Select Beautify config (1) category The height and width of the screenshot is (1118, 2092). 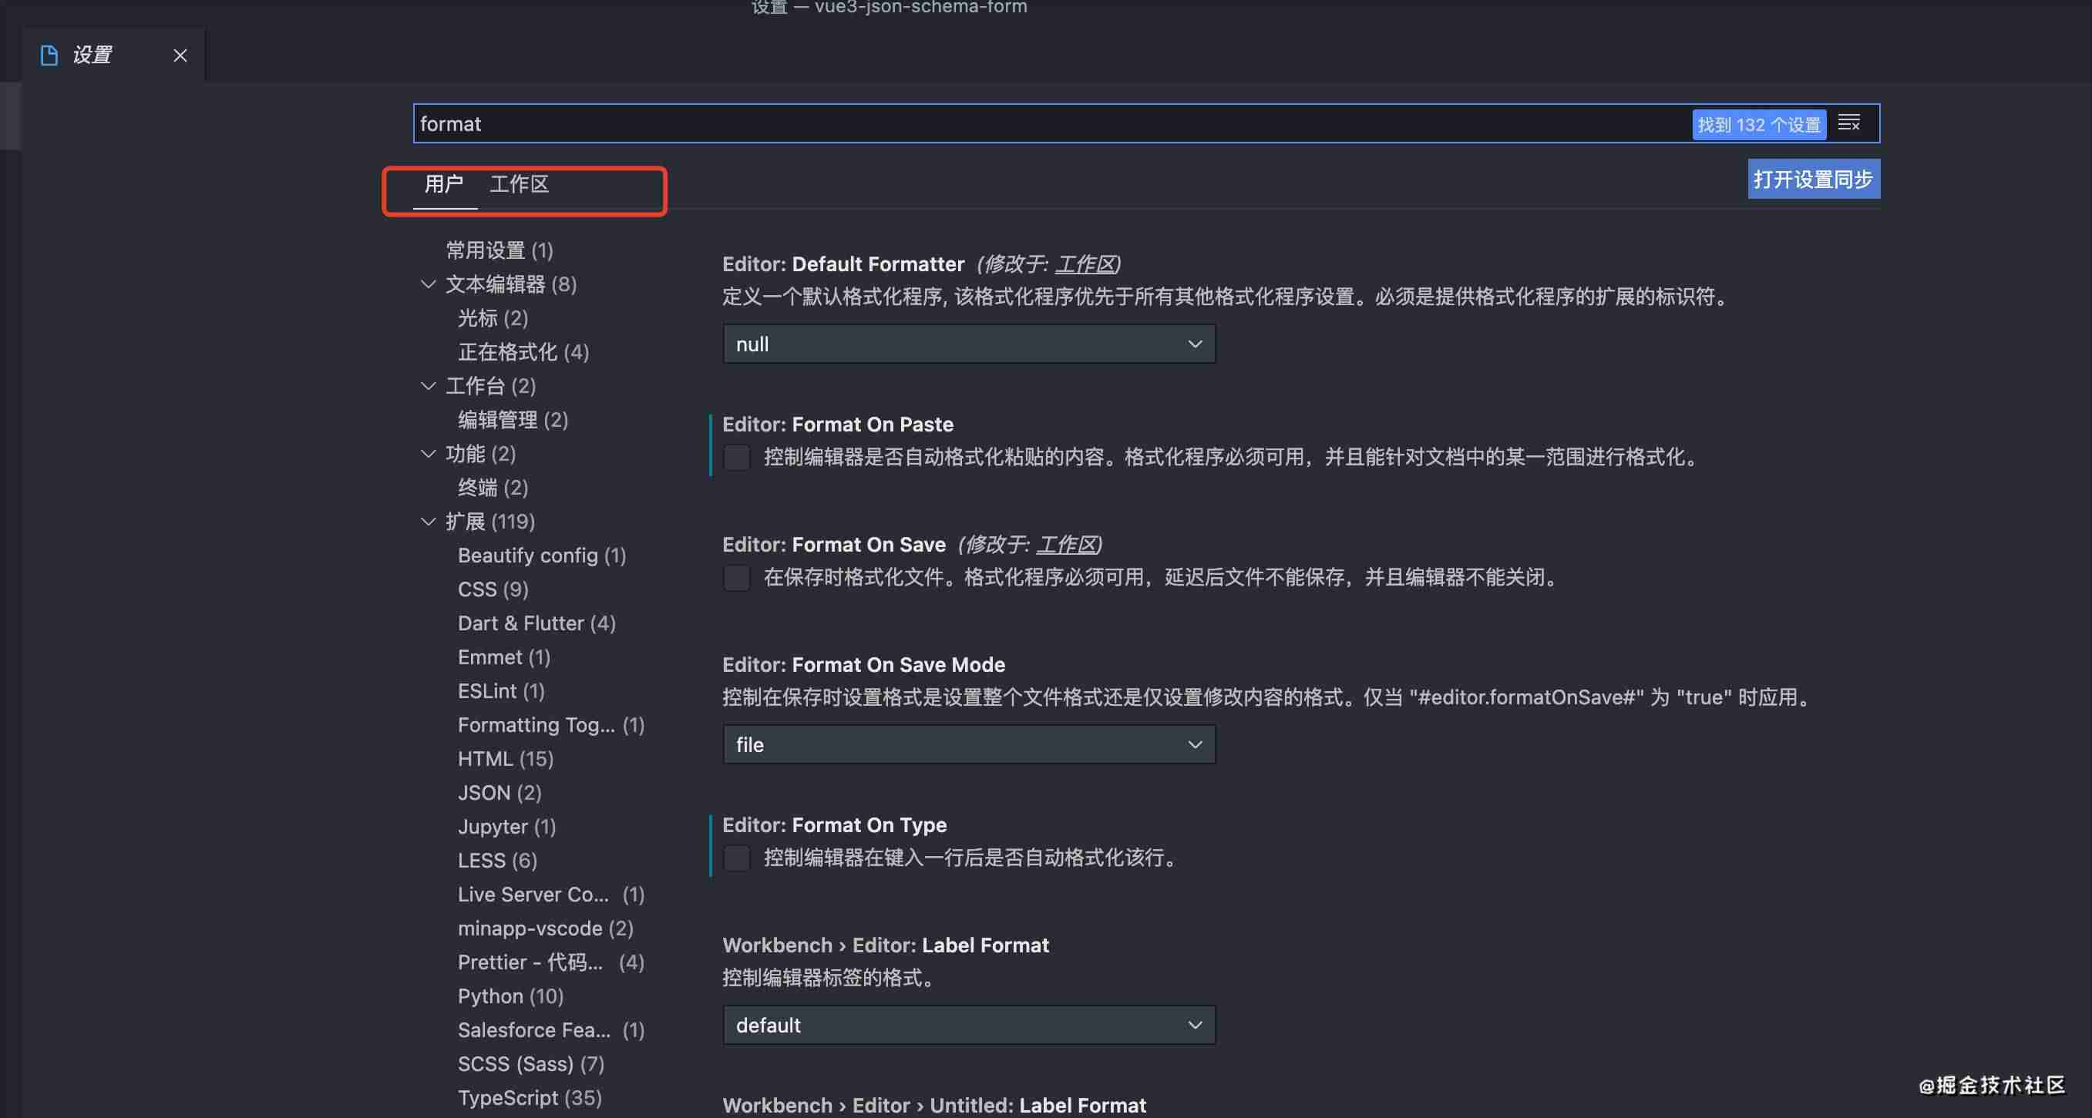[542, 556]
